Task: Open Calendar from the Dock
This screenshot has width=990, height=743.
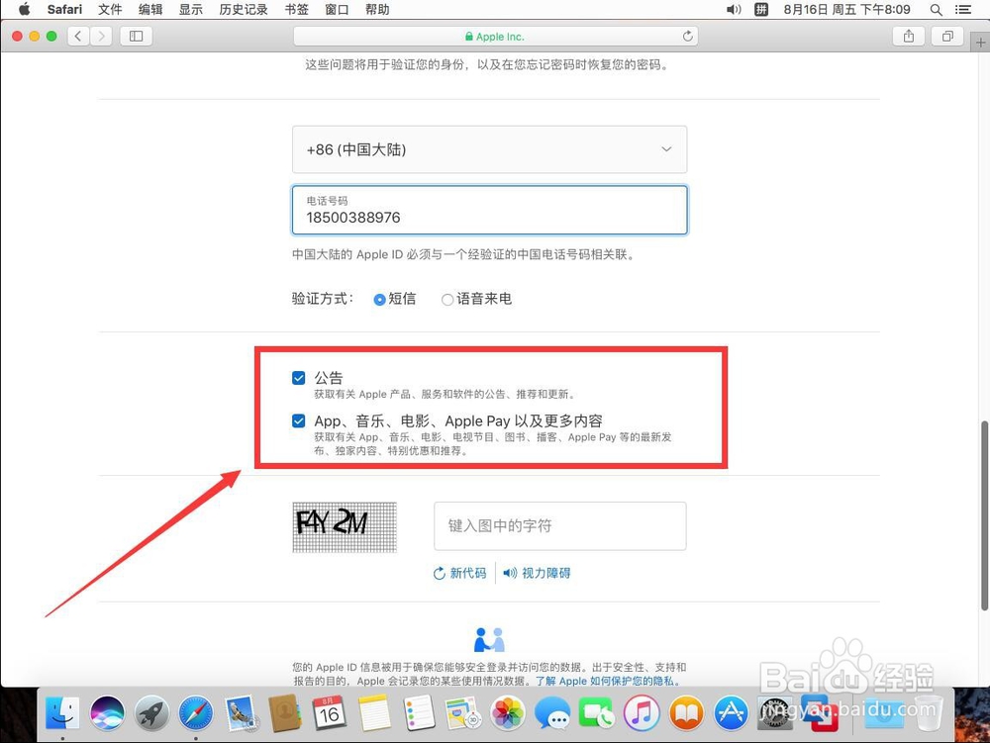Action: tap(330, 712)
